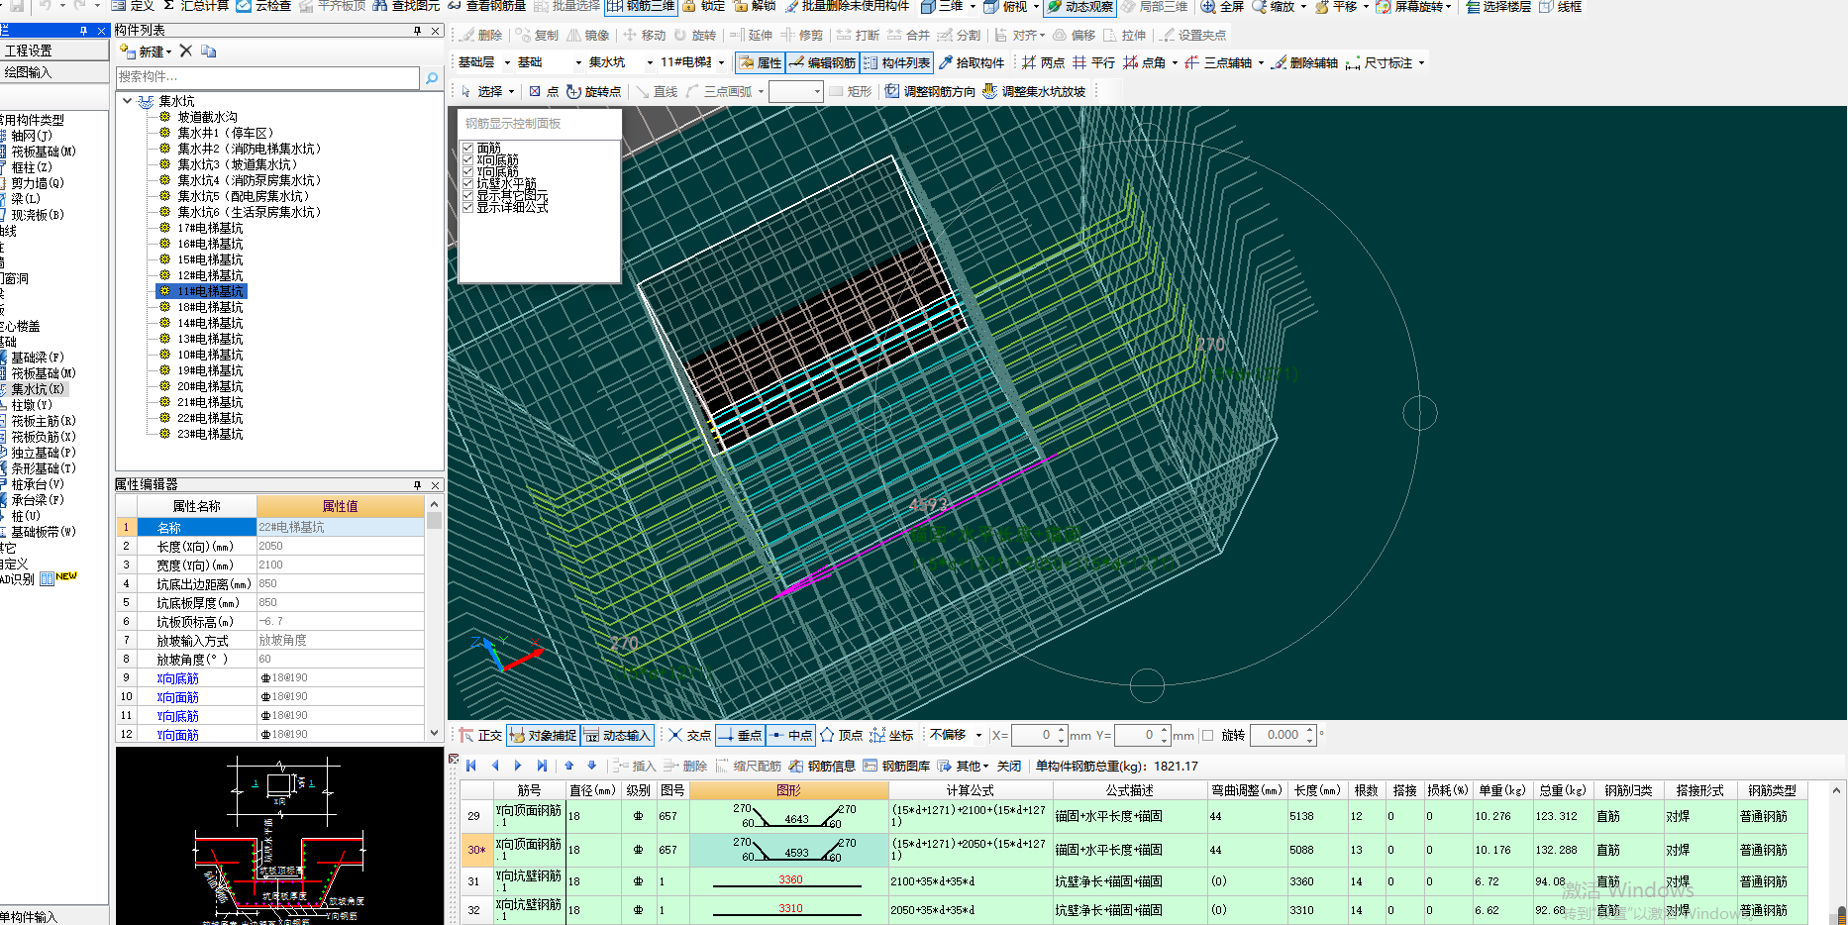
Task: Open 屏幕旋转 dropdown arrow
Action: pos(1448,7)
